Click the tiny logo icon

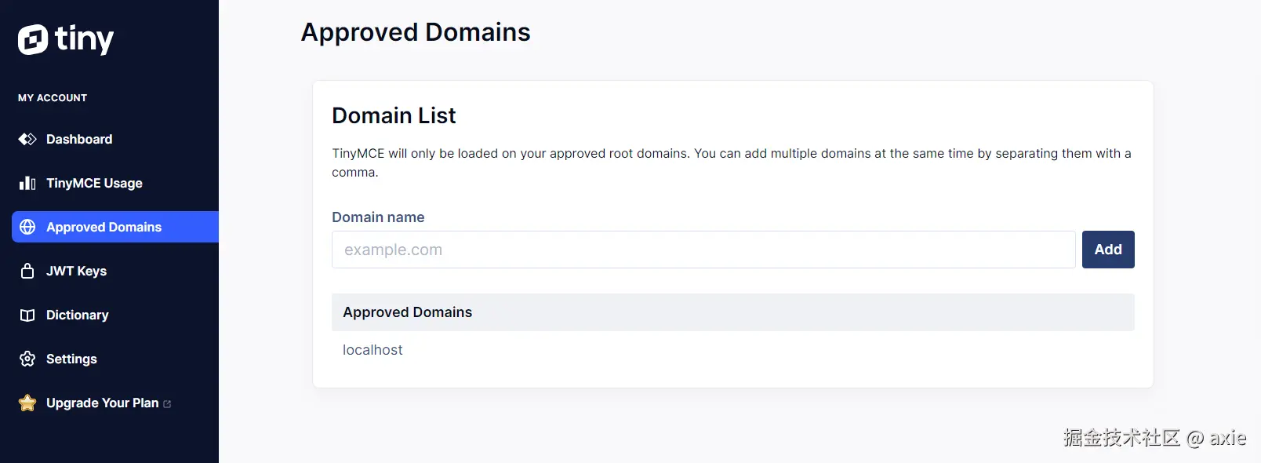tap(33, 39)
